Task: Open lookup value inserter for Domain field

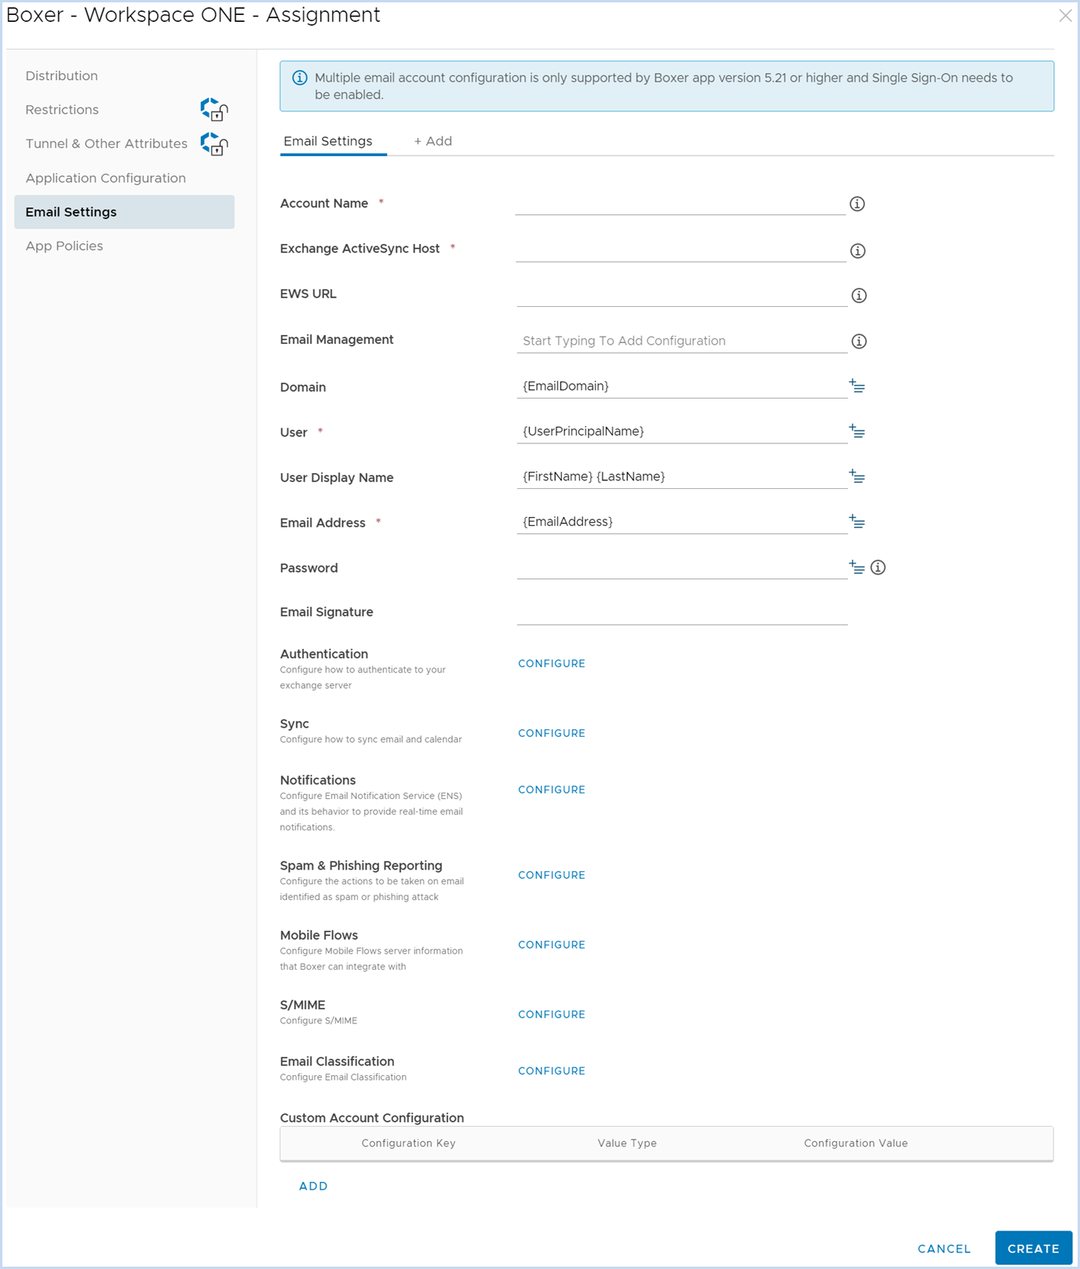Action: [x=857, y=386]
